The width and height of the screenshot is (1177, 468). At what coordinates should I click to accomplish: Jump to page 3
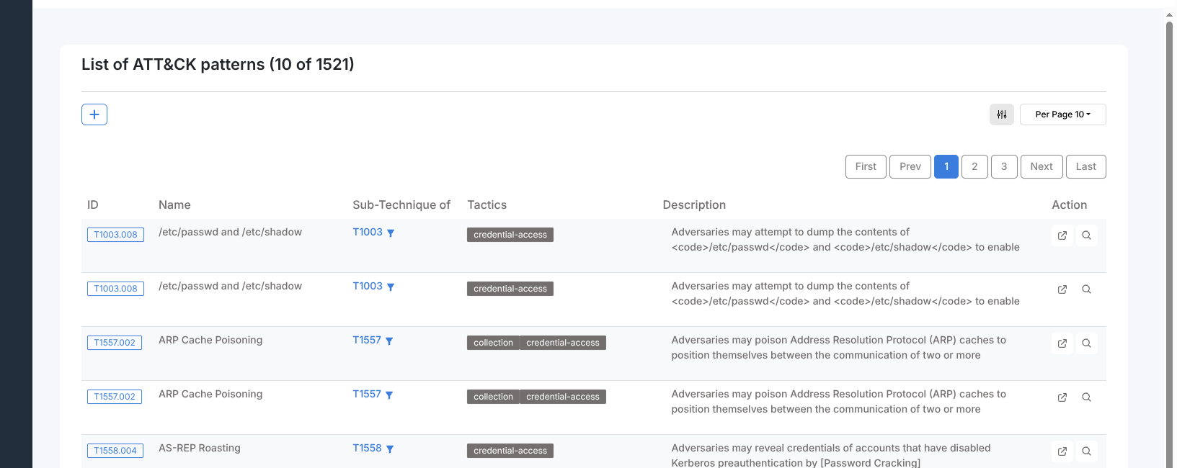tap(1004, 166)
